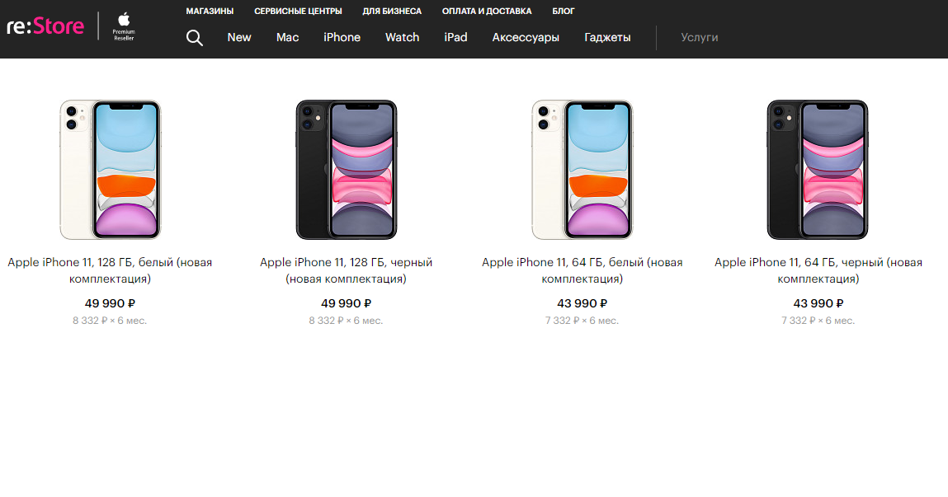Open the Аксессуары category

(x=526, y=38)
